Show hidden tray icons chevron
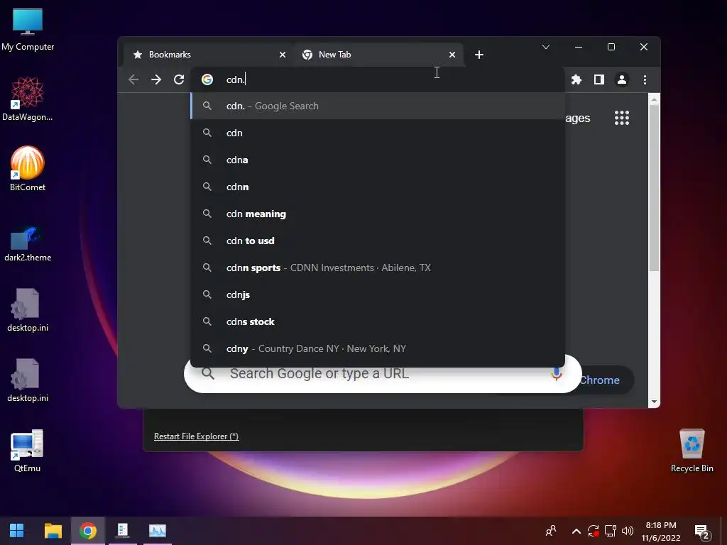727x545 pixels. 576,531
